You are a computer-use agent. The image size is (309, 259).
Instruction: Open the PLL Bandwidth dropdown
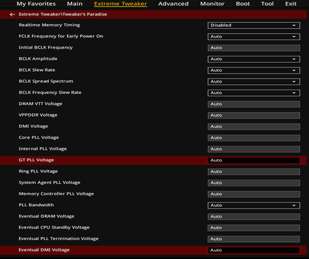click(254, 205)
